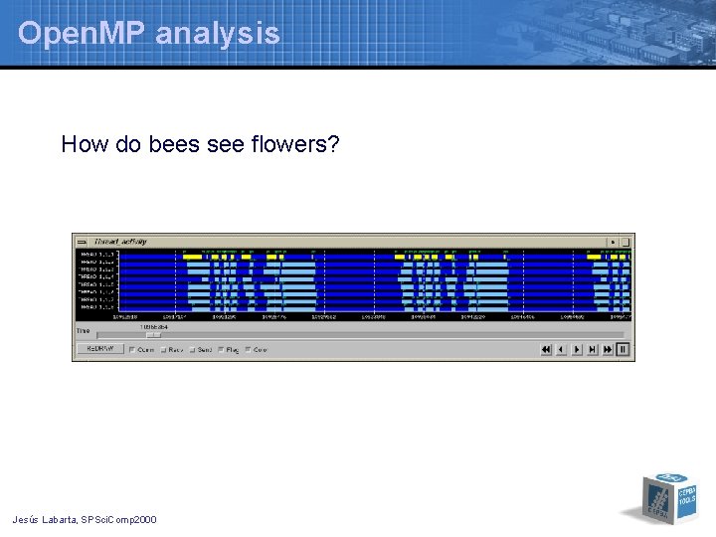Pause the trace animation
The image size is (716, 537).
click(623, 350)
